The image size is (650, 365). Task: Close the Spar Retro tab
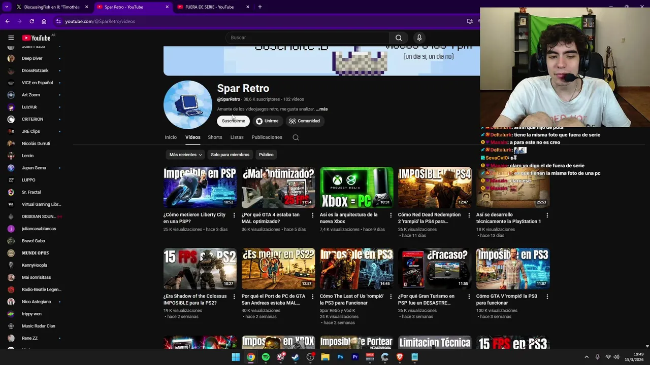click(167, 7)
